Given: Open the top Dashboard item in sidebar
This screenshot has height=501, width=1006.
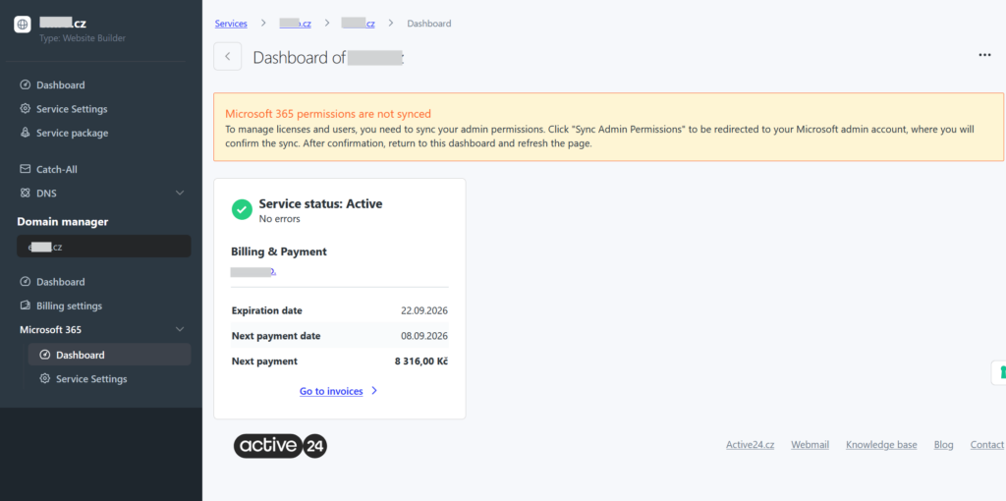Looking at the screenshot, I should coord(61,85).
